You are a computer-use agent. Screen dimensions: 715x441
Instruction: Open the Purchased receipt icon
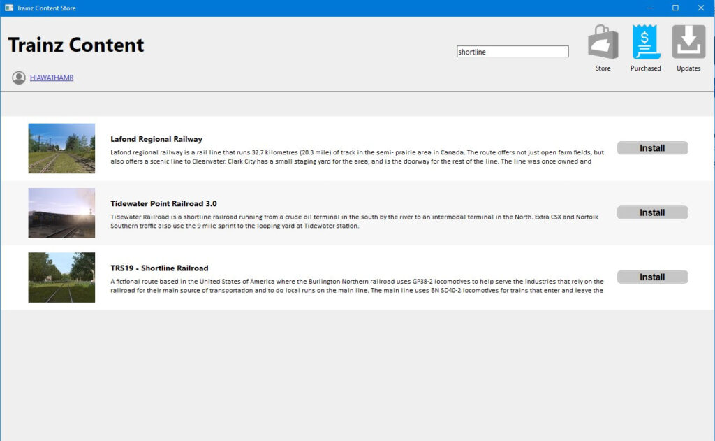(646, 42)
